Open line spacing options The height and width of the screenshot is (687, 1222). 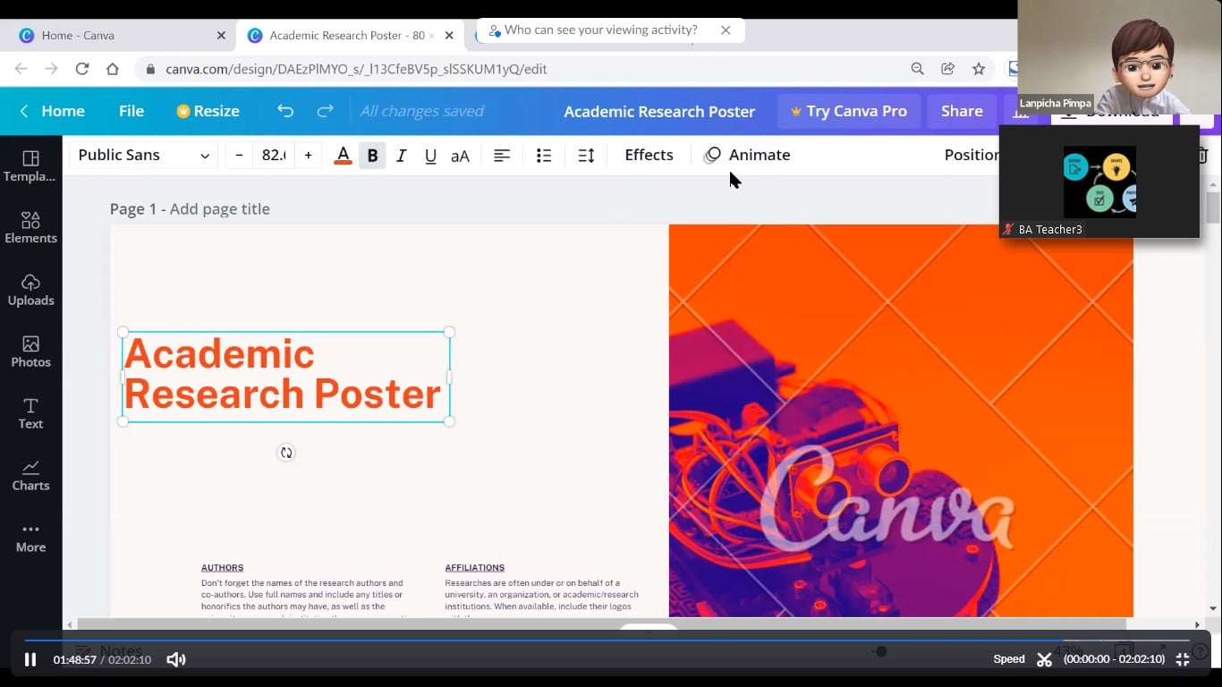pos(586,156)
